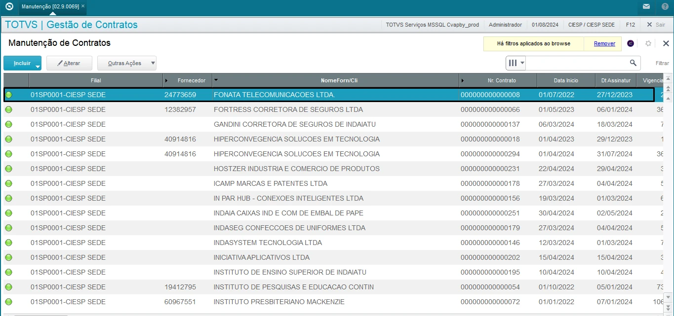Jump to first record with top arrow
The height and width of the screenshot is (316, 674).
(x=668, y=79)
